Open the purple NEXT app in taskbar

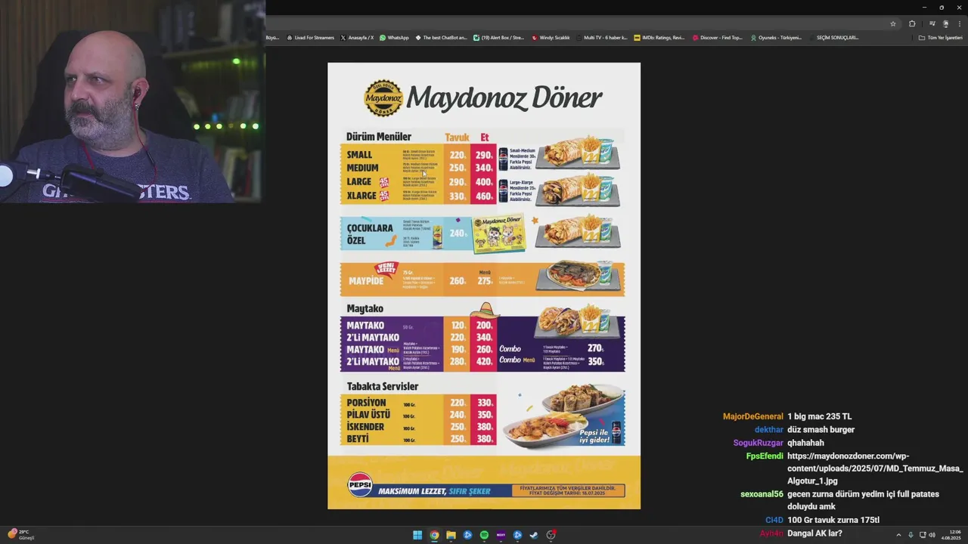(501, 535)
